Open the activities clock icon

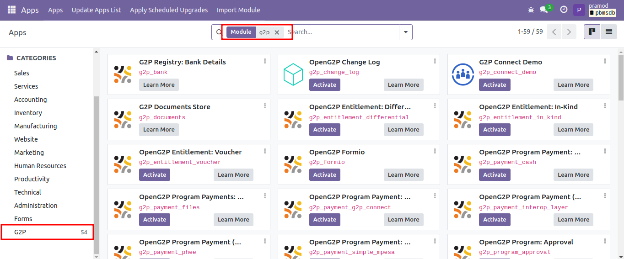tap(564, 10)
